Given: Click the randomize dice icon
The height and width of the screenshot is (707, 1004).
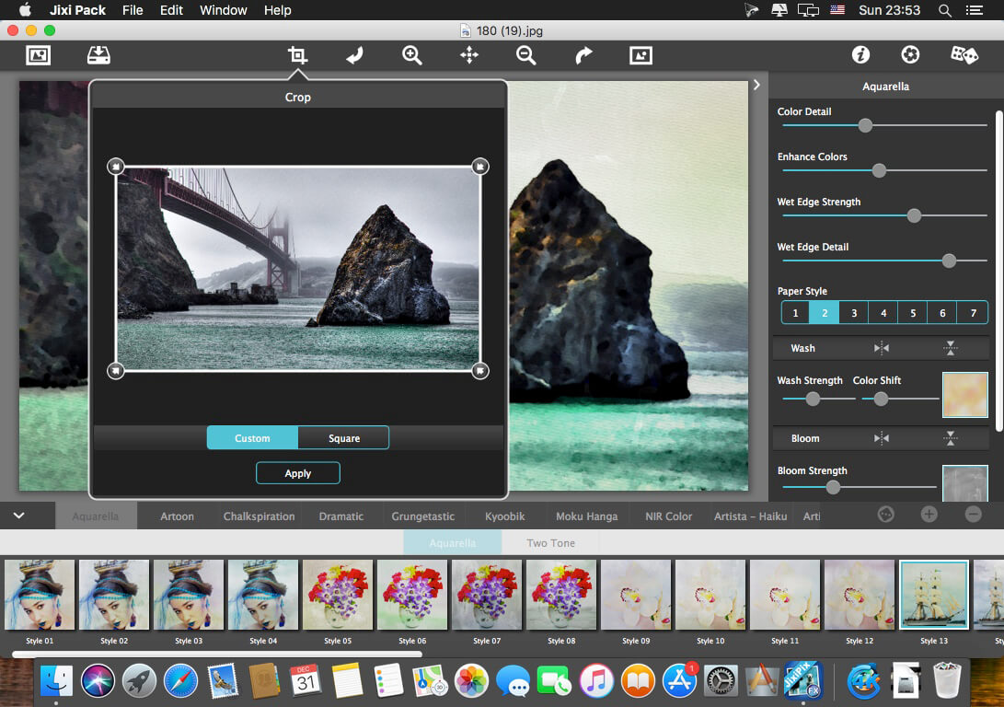Looking at the screenshot, I should pyautogui.click(x=964, y=55).
